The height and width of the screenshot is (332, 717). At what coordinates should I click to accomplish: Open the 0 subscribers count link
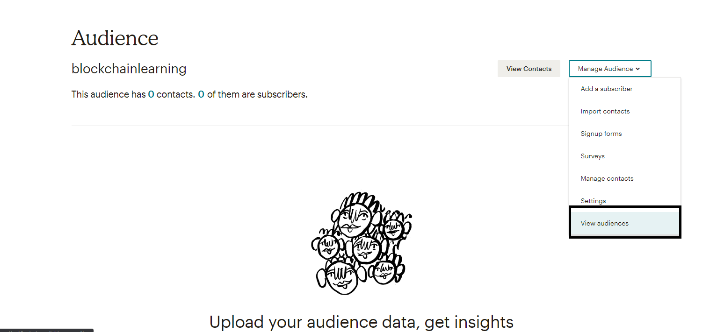201,94
